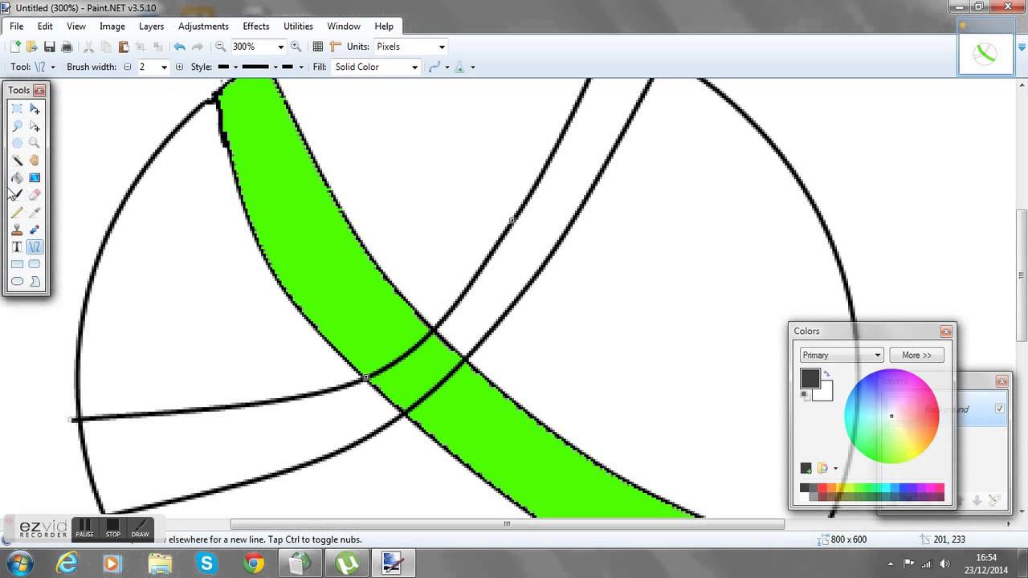Screen dimensions: 1028x578
Task: Click the ezvid DRAW button
Action: click(141, 528)
